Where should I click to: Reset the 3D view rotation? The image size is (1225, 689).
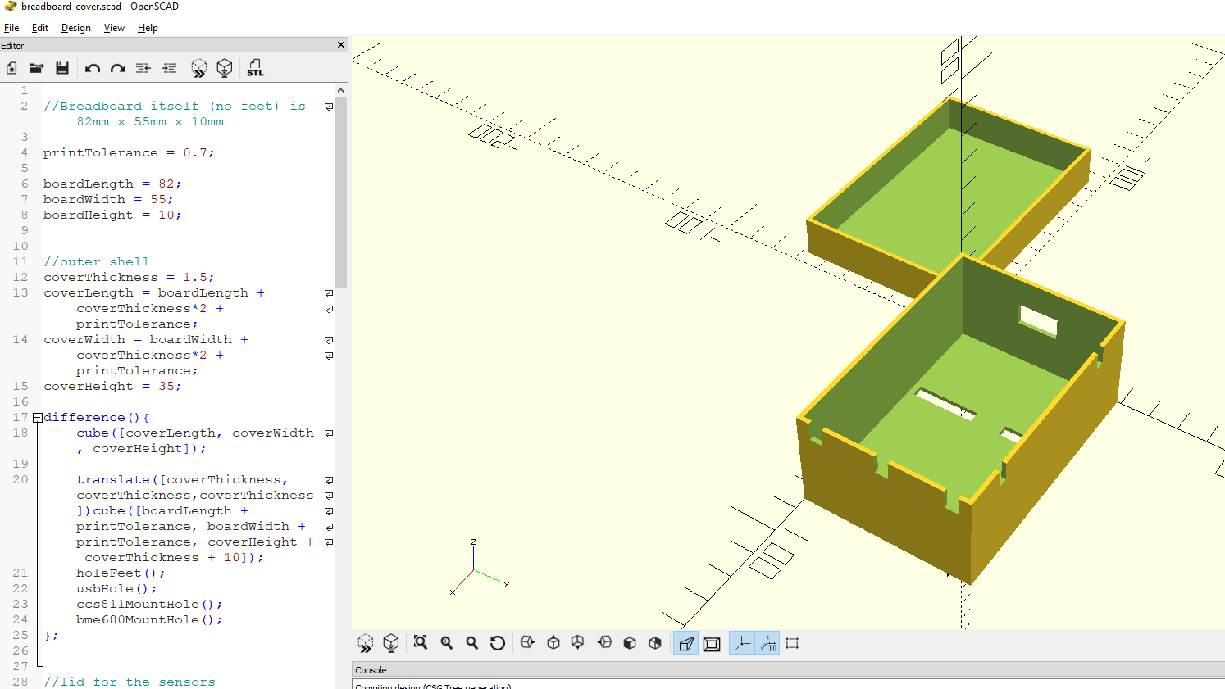point(498,643)
